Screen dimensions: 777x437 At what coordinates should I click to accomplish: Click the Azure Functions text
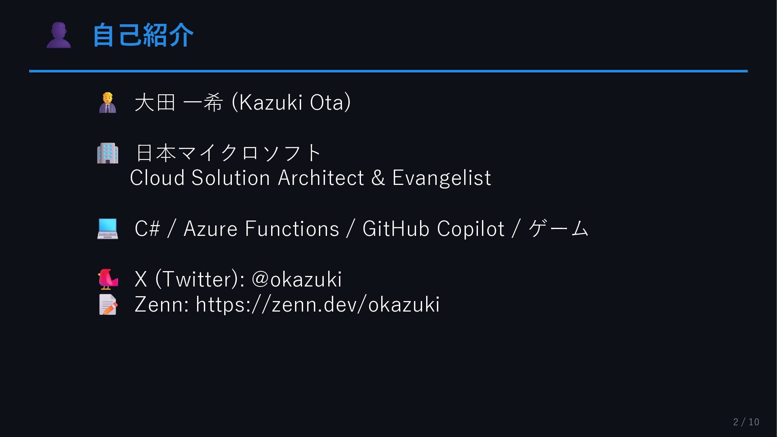point(261,229)
